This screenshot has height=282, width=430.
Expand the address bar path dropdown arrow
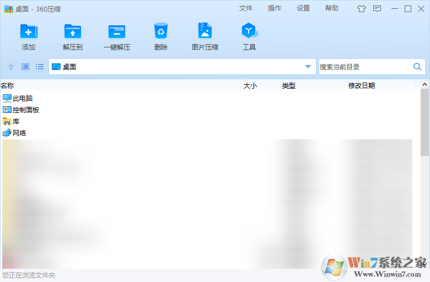click(308, 67)
